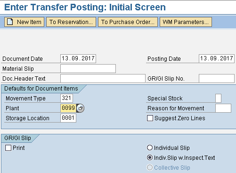The height and width of the screenshot is (173, 236).
Task: Open the To Purchase Order dialog
Action: (128, 22)
